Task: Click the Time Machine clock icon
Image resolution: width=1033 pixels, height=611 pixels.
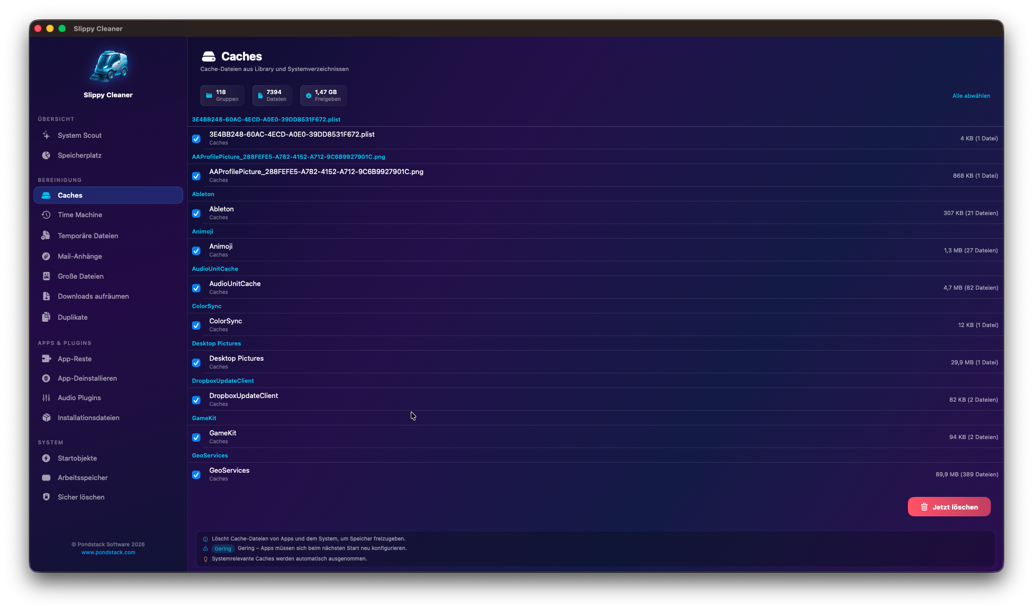Action: click(46, 215)
